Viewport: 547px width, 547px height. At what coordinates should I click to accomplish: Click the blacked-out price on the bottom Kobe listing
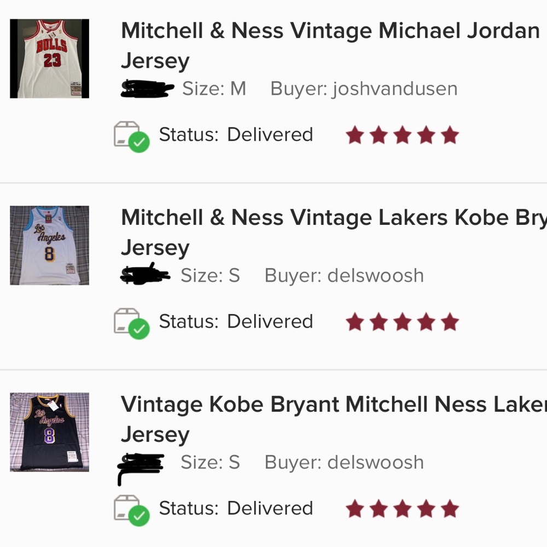pos(139,462)
